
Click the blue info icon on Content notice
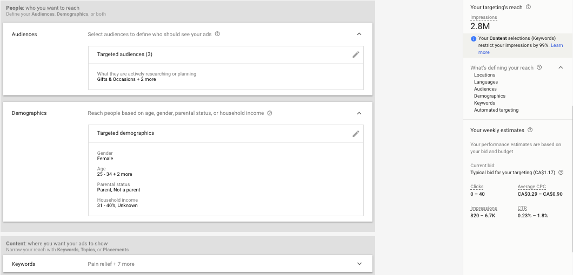click(x=474, y=39)
